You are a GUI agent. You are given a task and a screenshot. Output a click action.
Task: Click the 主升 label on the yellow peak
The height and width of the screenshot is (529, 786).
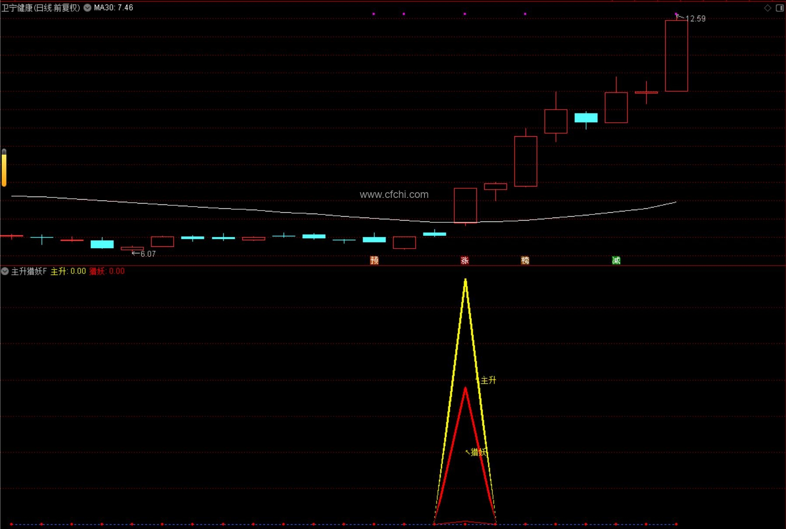click(488, 380)
